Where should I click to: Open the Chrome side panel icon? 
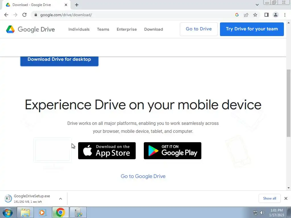coord(267,15)
